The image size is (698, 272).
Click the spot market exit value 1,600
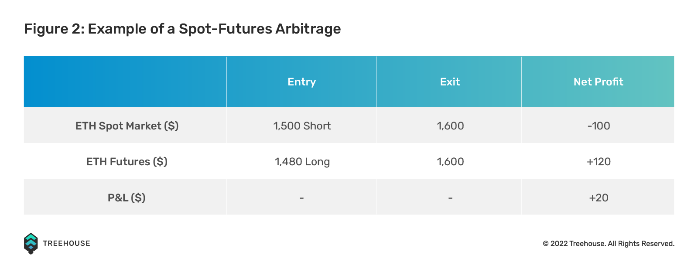tap(450, 126)
